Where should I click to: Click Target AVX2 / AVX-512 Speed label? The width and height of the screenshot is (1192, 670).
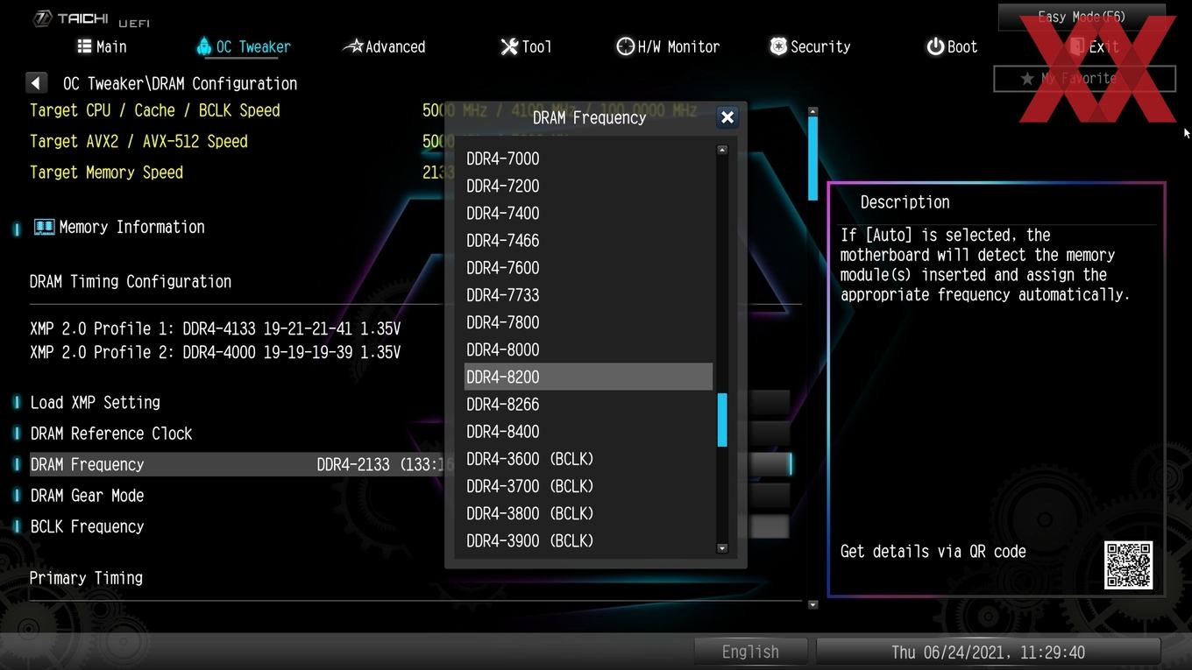[138, 142]
